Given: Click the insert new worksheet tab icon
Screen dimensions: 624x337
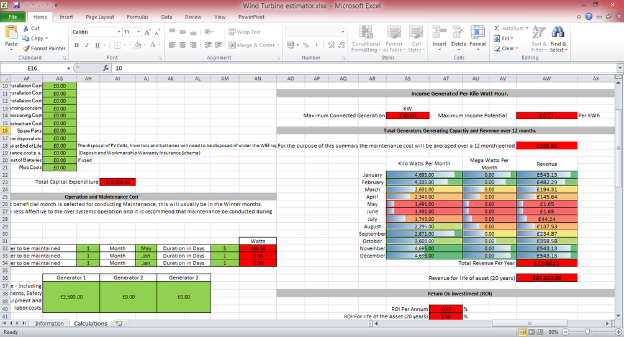Looking at the screenshot, I should point(119,323).
